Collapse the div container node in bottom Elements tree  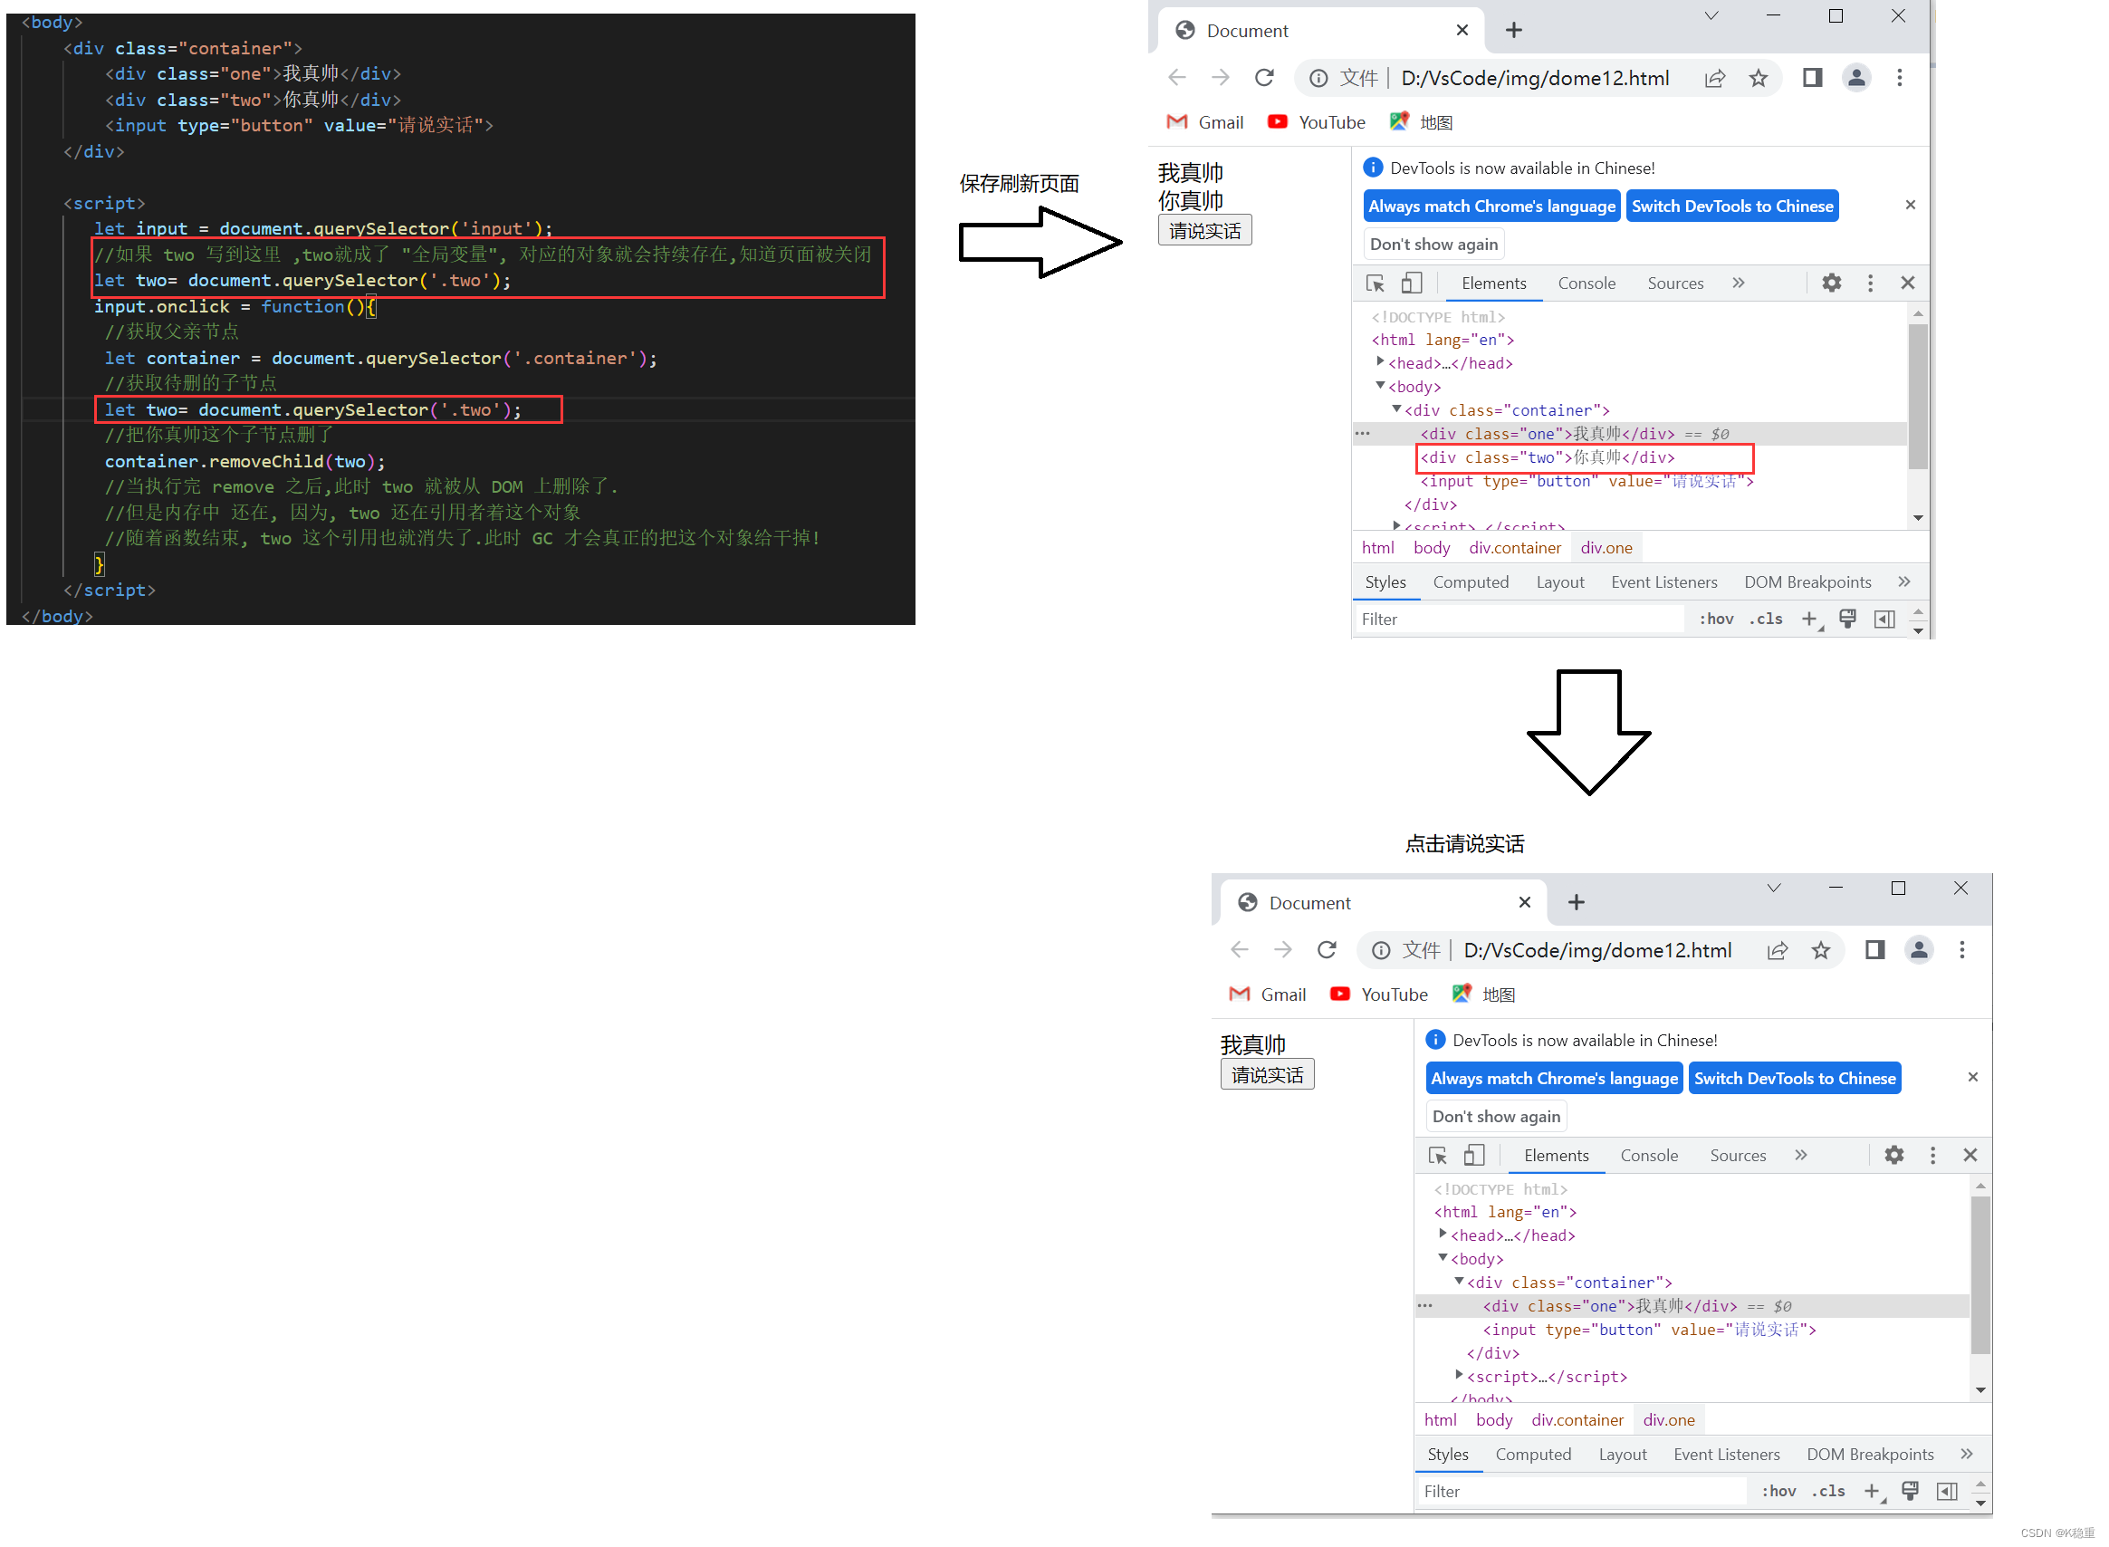(1459, 1281)
